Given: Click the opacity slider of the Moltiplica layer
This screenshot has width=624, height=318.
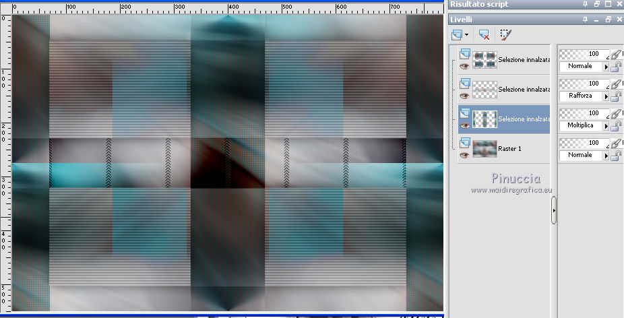Looking at the screenshot, I should point(585,113).
